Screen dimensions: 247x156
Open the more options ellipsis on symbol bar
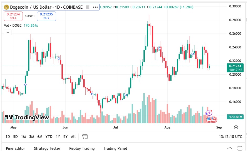click(x=95, y=7)
